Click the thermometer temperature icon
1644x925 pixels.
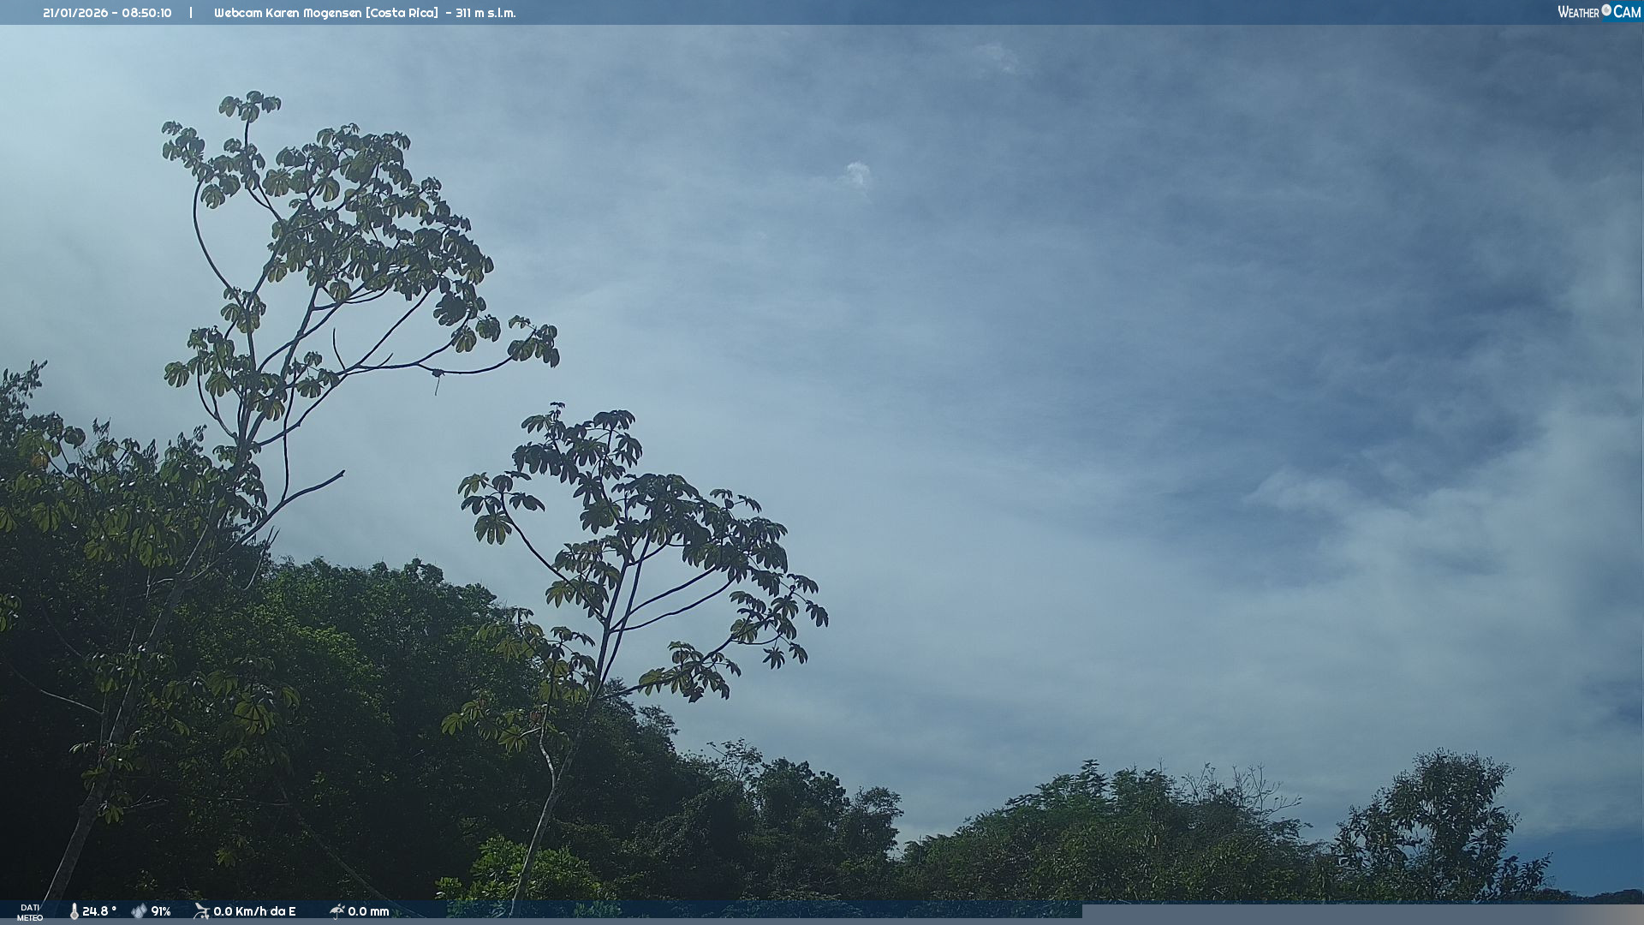click(x=74, y=911)
